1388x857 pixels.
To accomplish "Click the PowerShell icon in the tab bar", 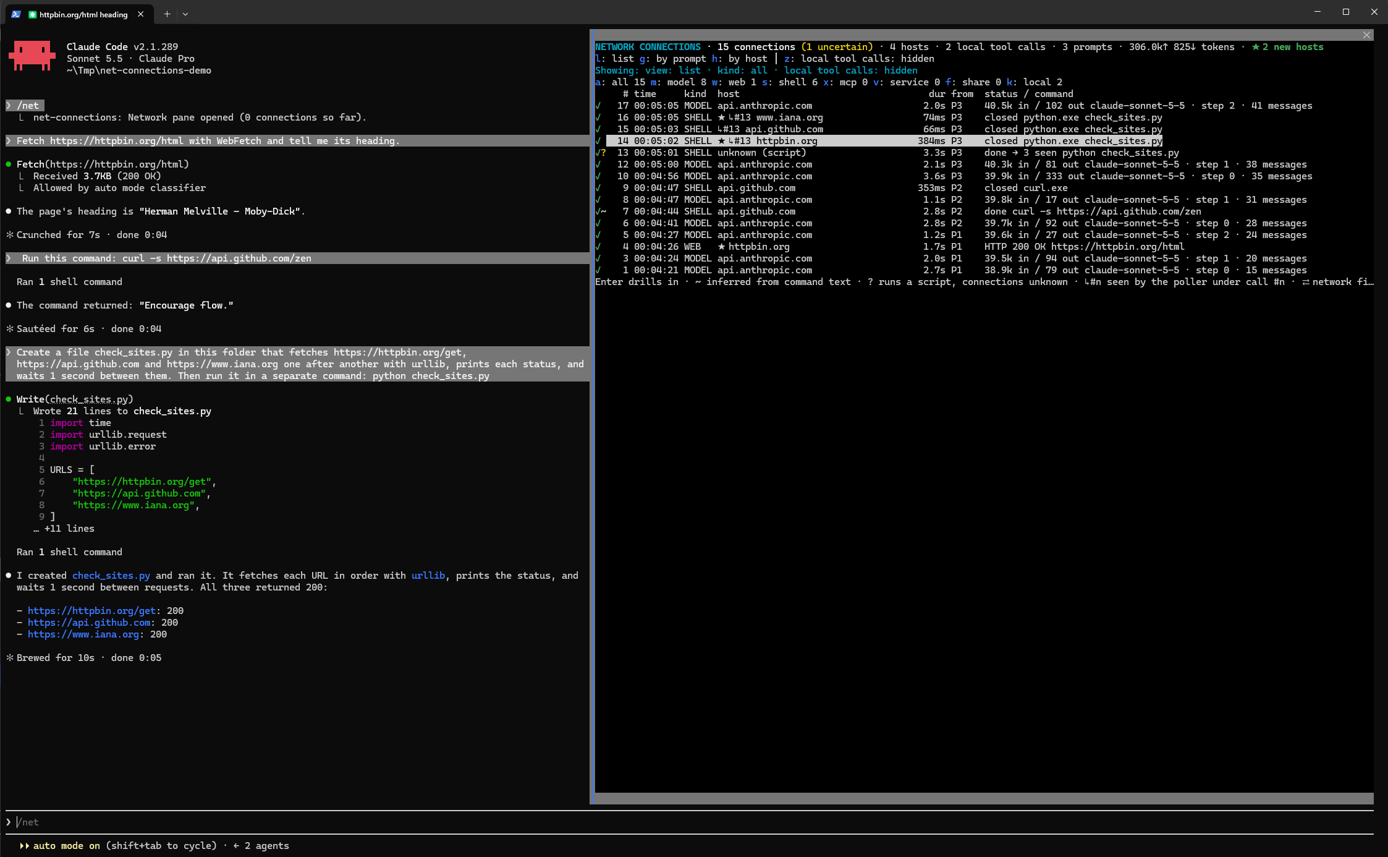I will [16, 14].
